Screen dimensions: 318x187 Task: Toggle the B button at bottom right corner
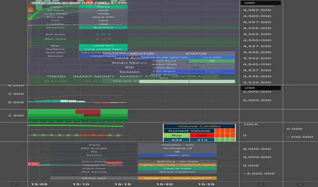[300, 184]
